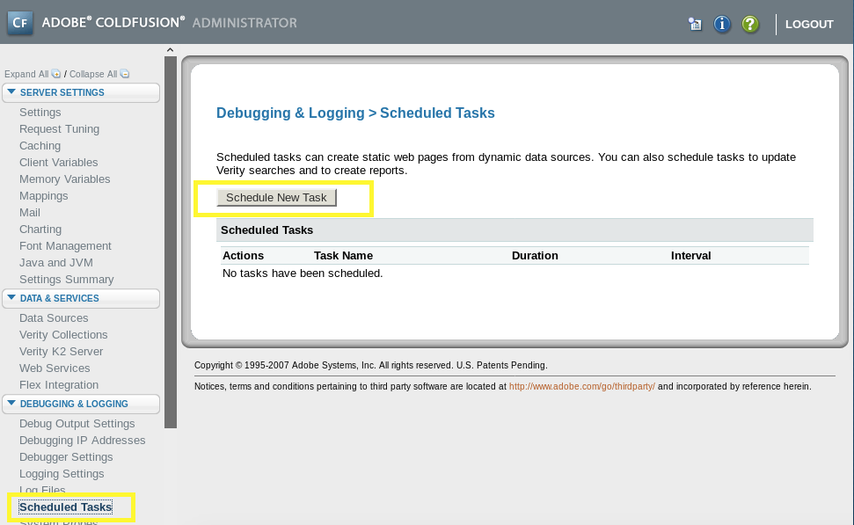
Task: Open the adobe.com thirdparty link
Action: [x=581, y=386]
